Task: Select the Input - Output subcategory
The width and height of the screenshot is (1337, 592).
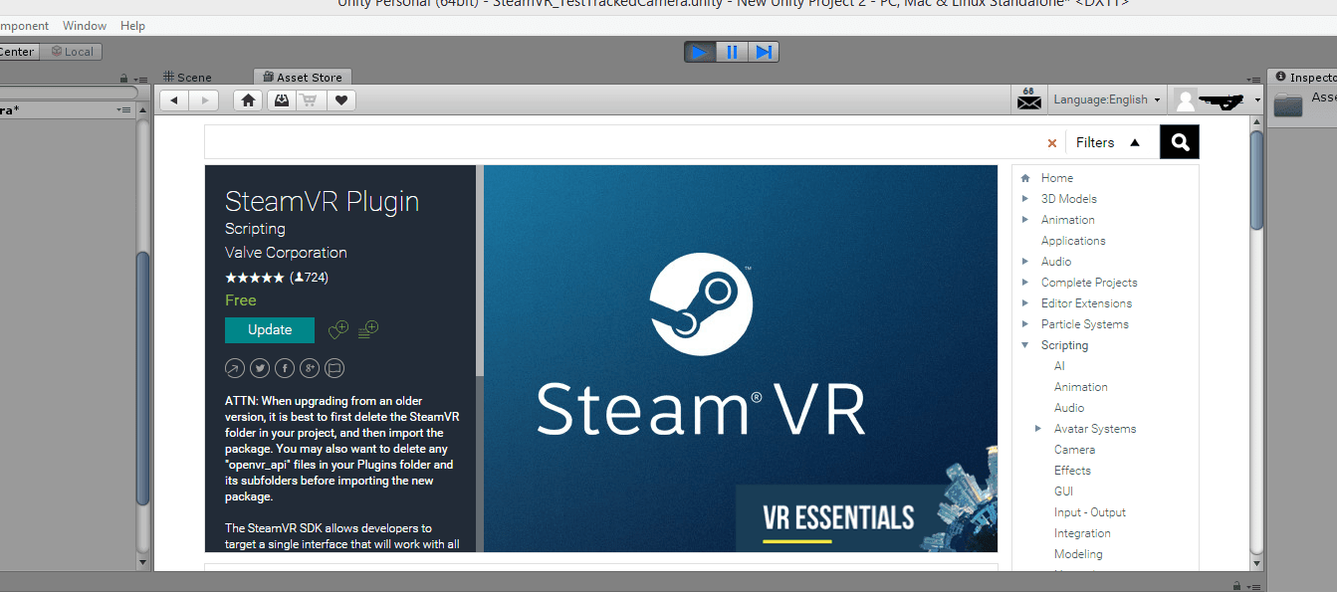Action: [x=1090, y=512]
